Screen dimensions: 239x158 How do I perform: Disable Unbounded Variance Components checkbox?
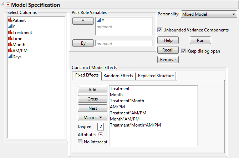(x=160, y=30)
